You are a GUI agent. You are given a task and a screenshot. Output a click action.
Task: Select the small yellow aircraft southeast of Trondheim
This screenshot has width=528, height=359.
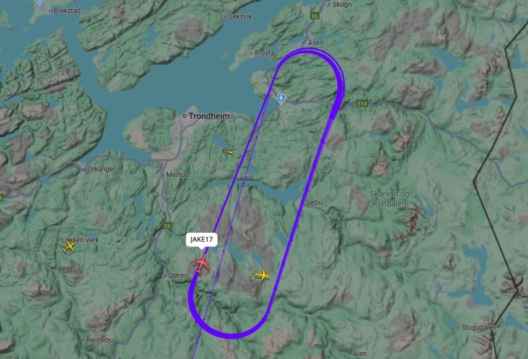(x=227, y=151)
